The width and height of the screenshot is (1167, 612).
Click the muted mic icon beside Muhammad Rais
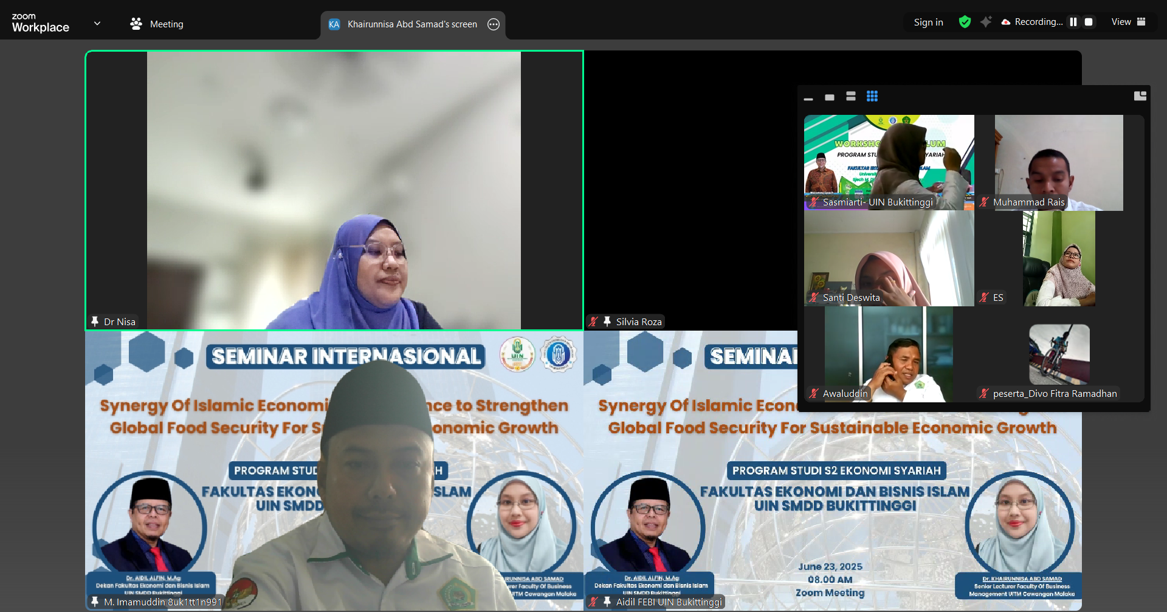click(984, 202)
